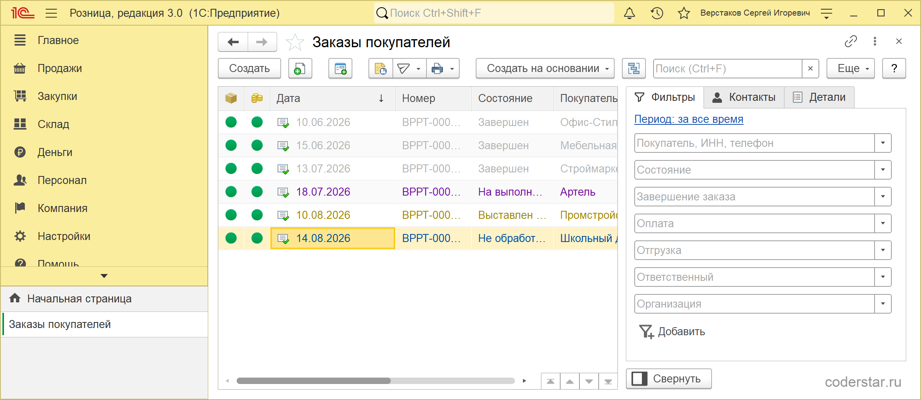Expand Покупатель, ИНН, телефон filter dropdown
The image size is (921, 400).
coord(883,143)
